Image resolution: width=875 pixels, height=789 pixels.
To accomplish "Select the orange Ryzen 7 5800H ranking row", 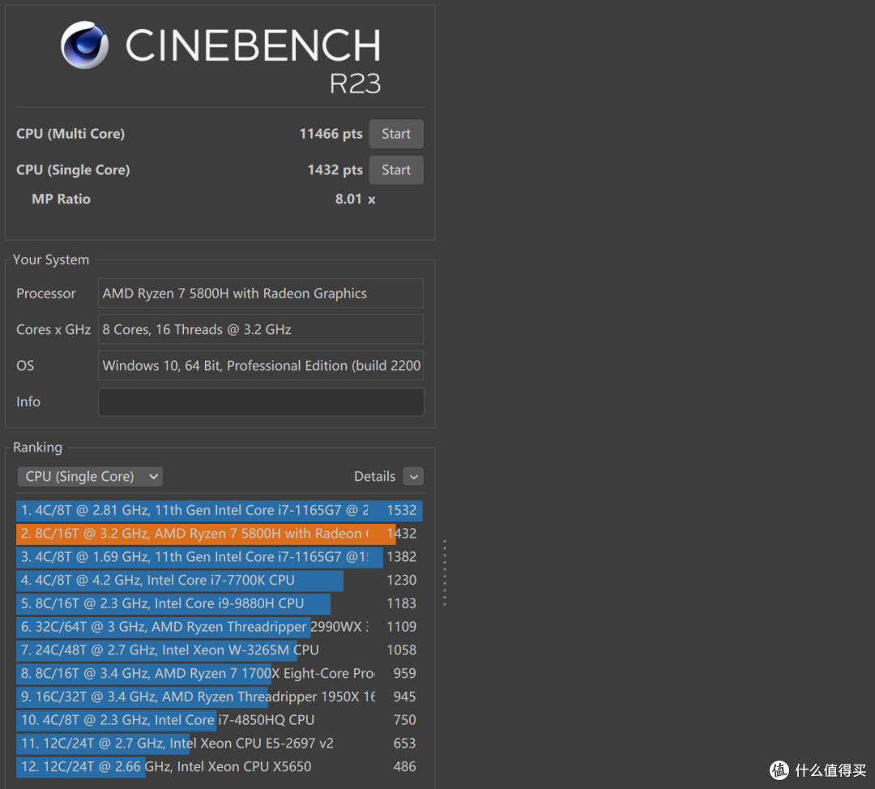I will tap(220, 534).
